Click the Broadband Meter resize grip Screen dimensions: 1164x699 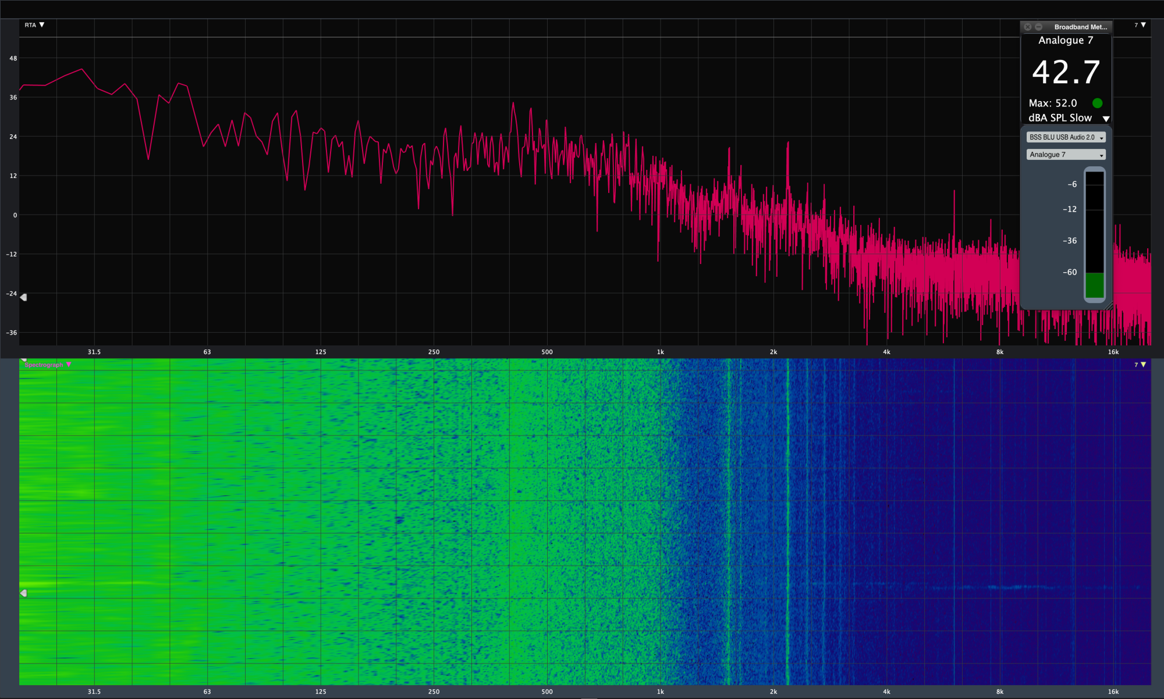click(1109, 306)
